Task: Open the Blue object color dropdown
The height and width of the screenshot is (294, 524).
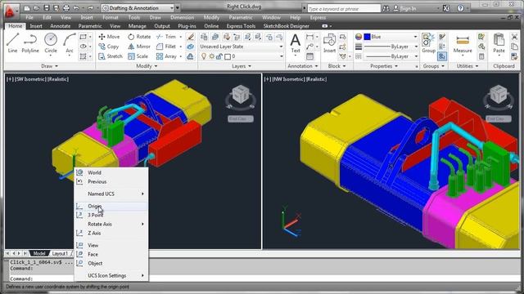Action: point(391,37)
